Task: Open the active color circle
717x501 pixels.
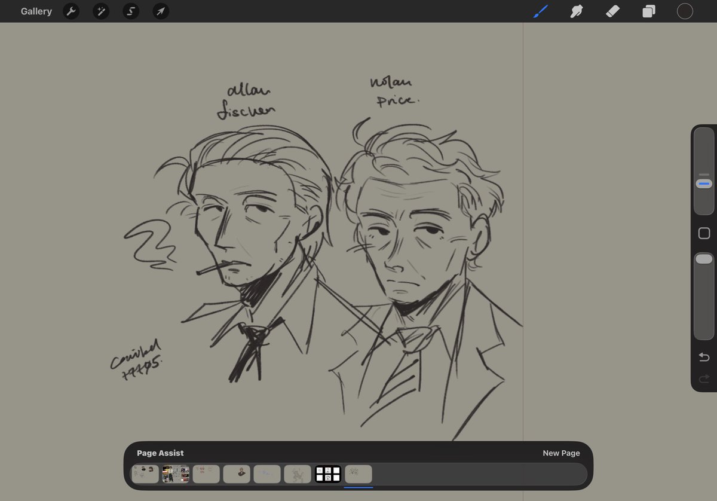Action: pyautogui.click(x=685, y=11)
